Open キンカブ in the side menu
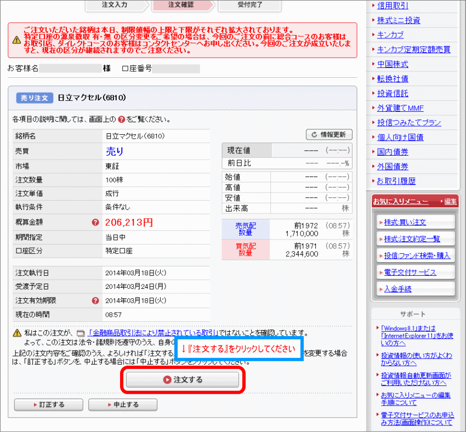466x432 pixels. pyautogui.click(x=390, y=35)
